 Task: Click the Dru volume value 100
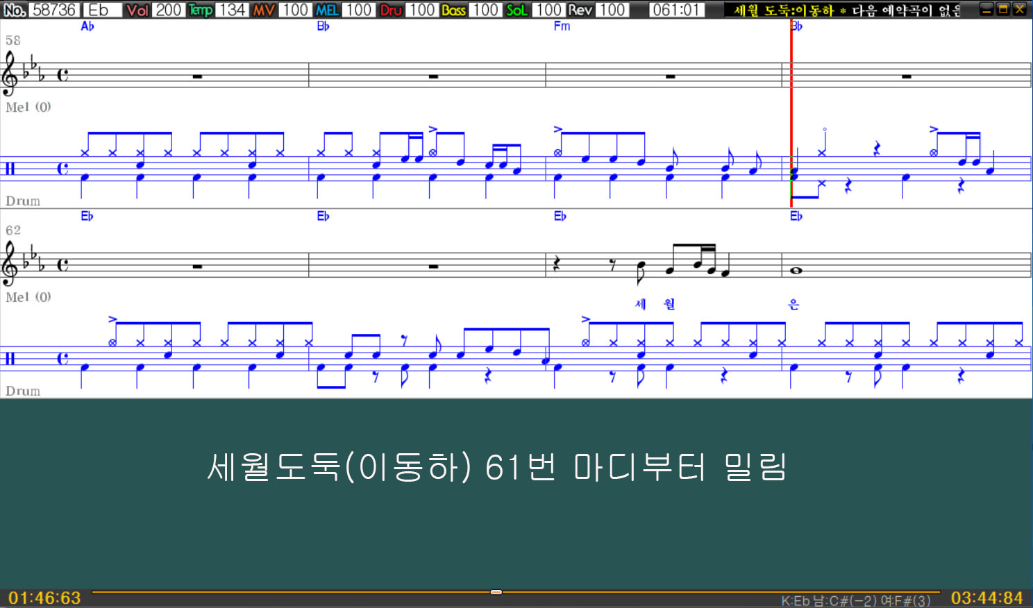[x=422, y=10]
